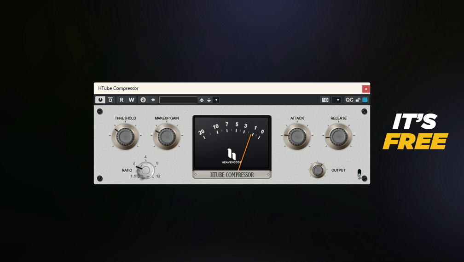The image size is (464, 262).
Task: Load next preset with down arrow
Action: click(x=209, y=100)
